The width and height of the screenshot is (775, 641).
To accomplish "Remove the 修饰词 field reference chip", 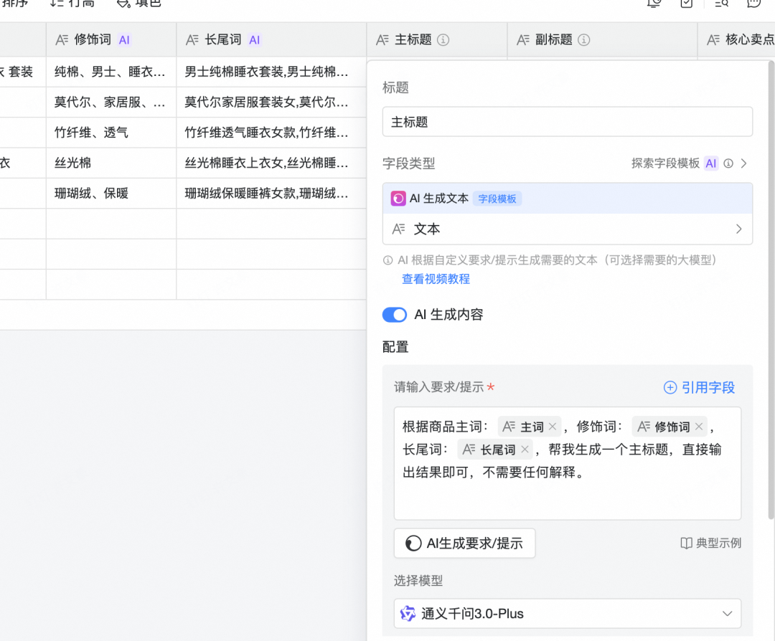I will 699,426.
